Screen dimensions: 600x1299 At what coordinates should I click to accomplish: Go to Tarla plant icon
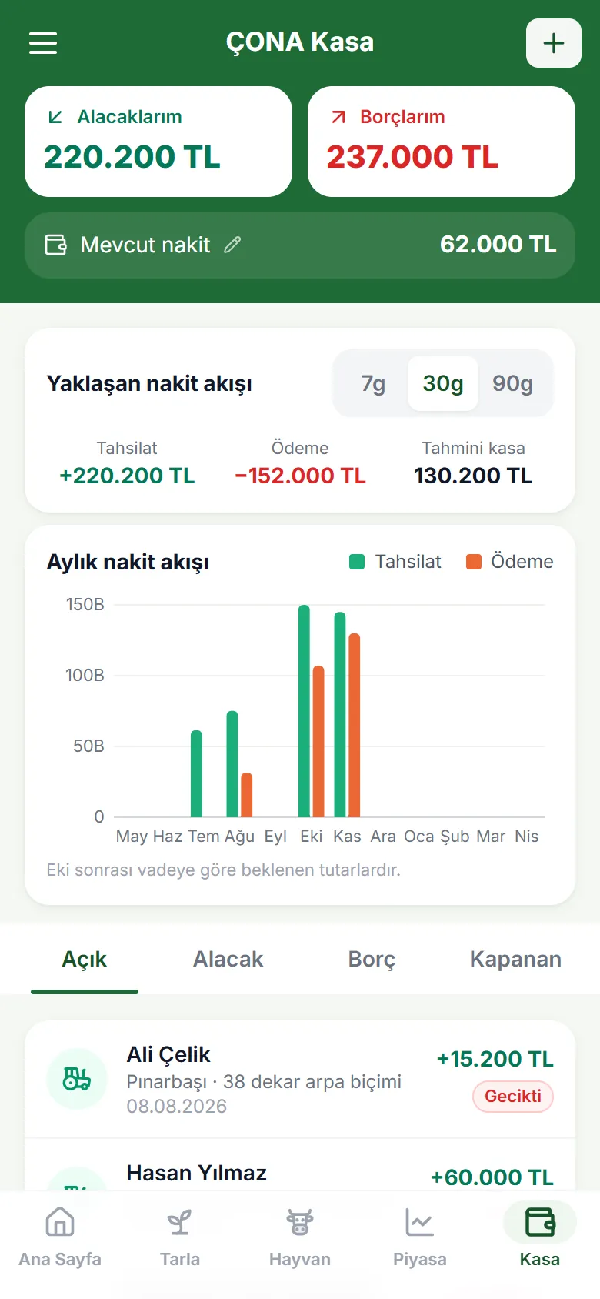[x=180, y=1221]
